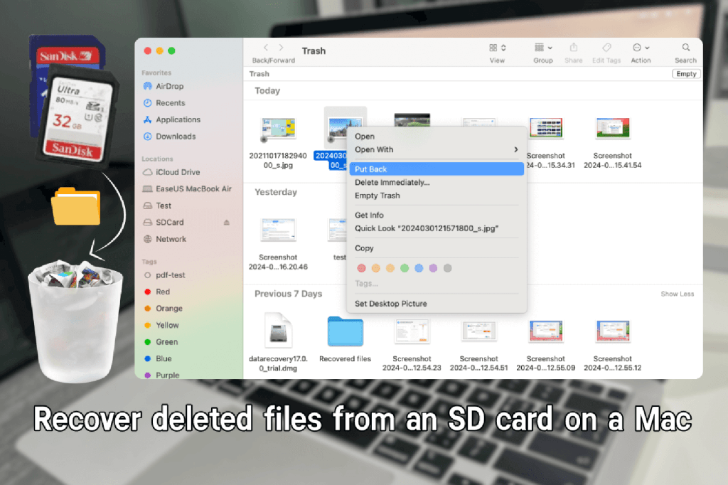Click Show Less for Previous 7 Days
Viewport: 728px width, 485px height.
(x=677, y=294)
